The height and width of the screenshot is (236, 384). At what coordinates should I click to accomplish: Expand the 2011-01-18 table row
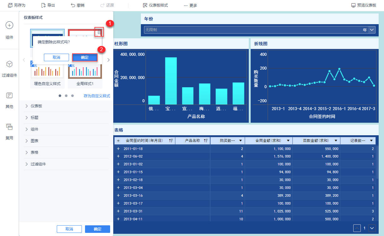(x=118, y=149)
